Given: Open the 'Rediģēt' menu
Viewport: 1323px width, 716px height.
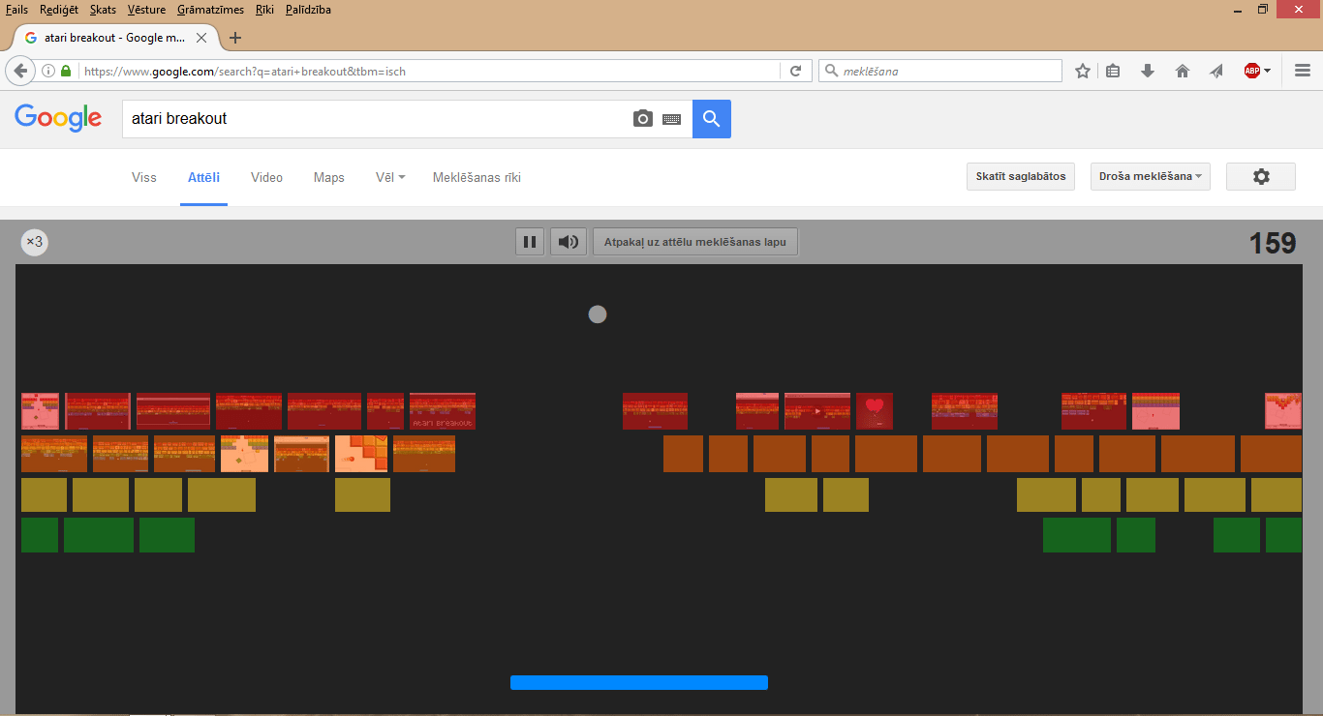Looking at the screenshot, I should [x=59, y=10].
